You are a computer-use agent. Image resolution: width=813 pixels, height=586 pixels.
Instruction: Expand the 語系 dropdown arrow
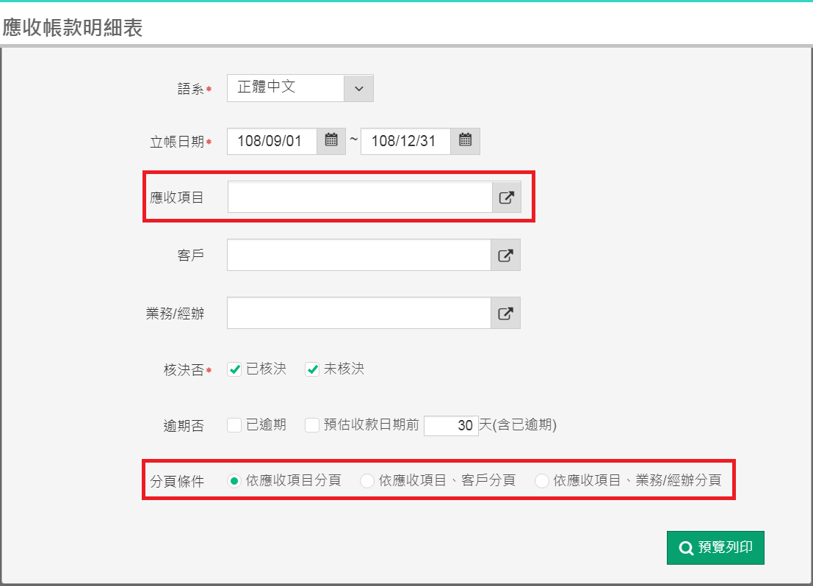point(358,88)
